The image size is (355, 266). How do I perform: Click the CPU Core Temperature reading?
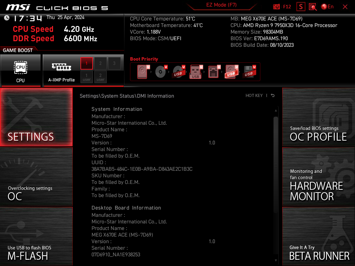pyautogui.click(x=162, y=19)
